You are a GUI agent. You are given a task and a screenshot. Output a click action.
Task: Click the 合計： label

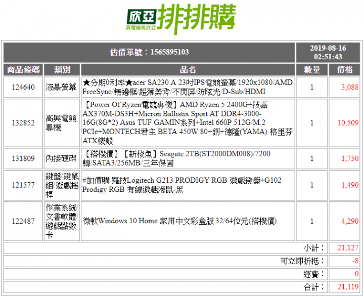(314, 287)
